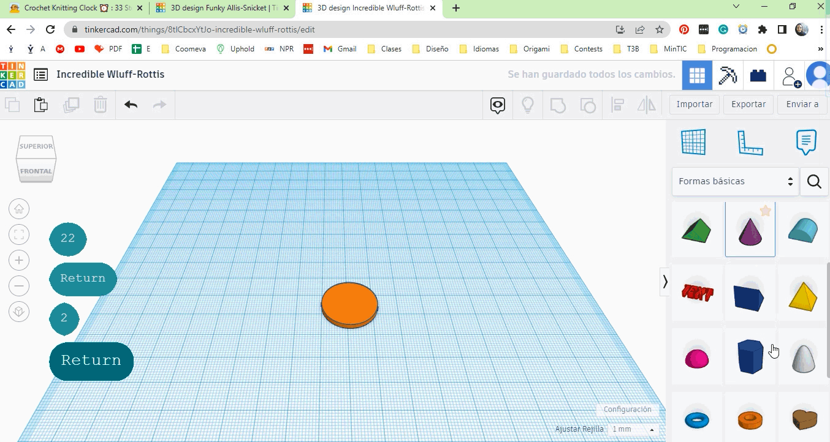Click the Redo arrow
The width and height of the screenshot is (830, 442).
159,104
